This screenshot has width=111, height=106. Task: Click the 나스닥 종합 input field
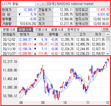click(18, 4)
